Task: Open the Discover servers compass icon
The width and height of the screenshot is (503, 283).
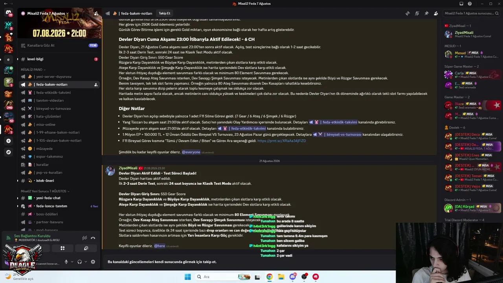Action: (x=8, y=152)
